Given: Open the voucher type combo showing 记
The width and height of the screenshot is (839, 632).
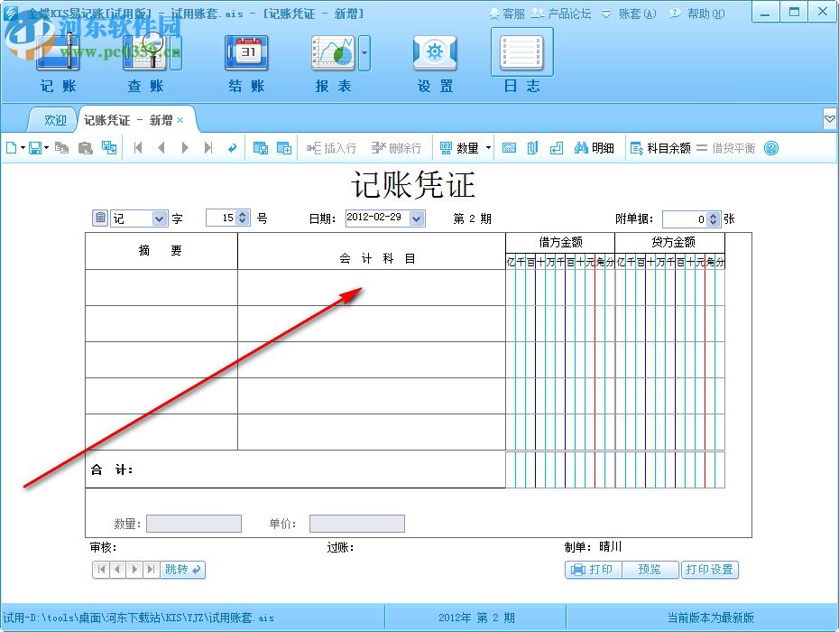Looking at the screenshot, I should (x=158, y=218).
